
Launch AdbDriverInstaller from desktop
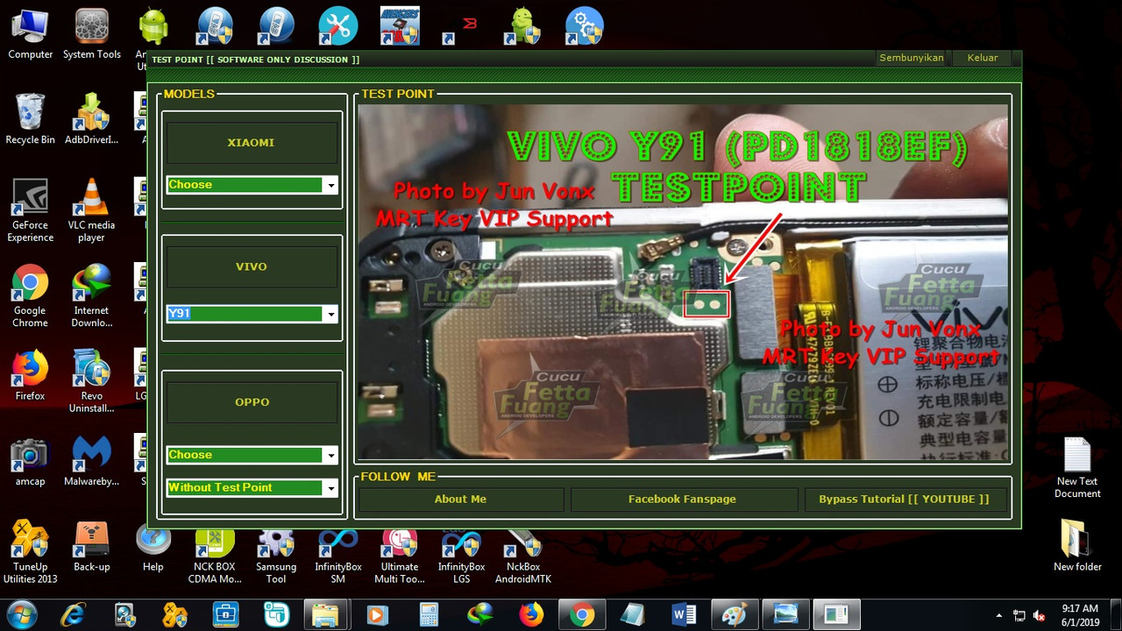pyautogui.click(x=91, y=119)
